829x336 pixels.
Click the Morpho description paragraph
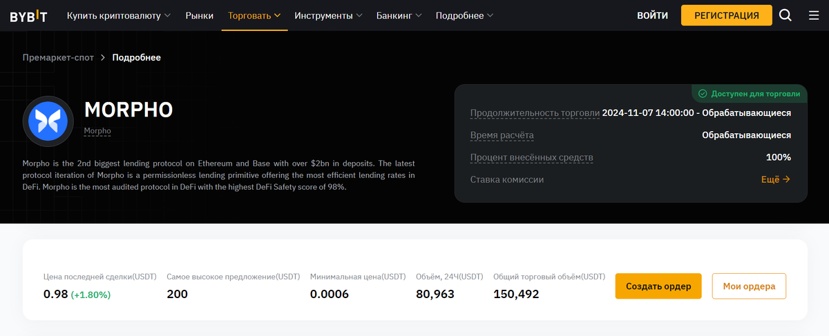219,175
